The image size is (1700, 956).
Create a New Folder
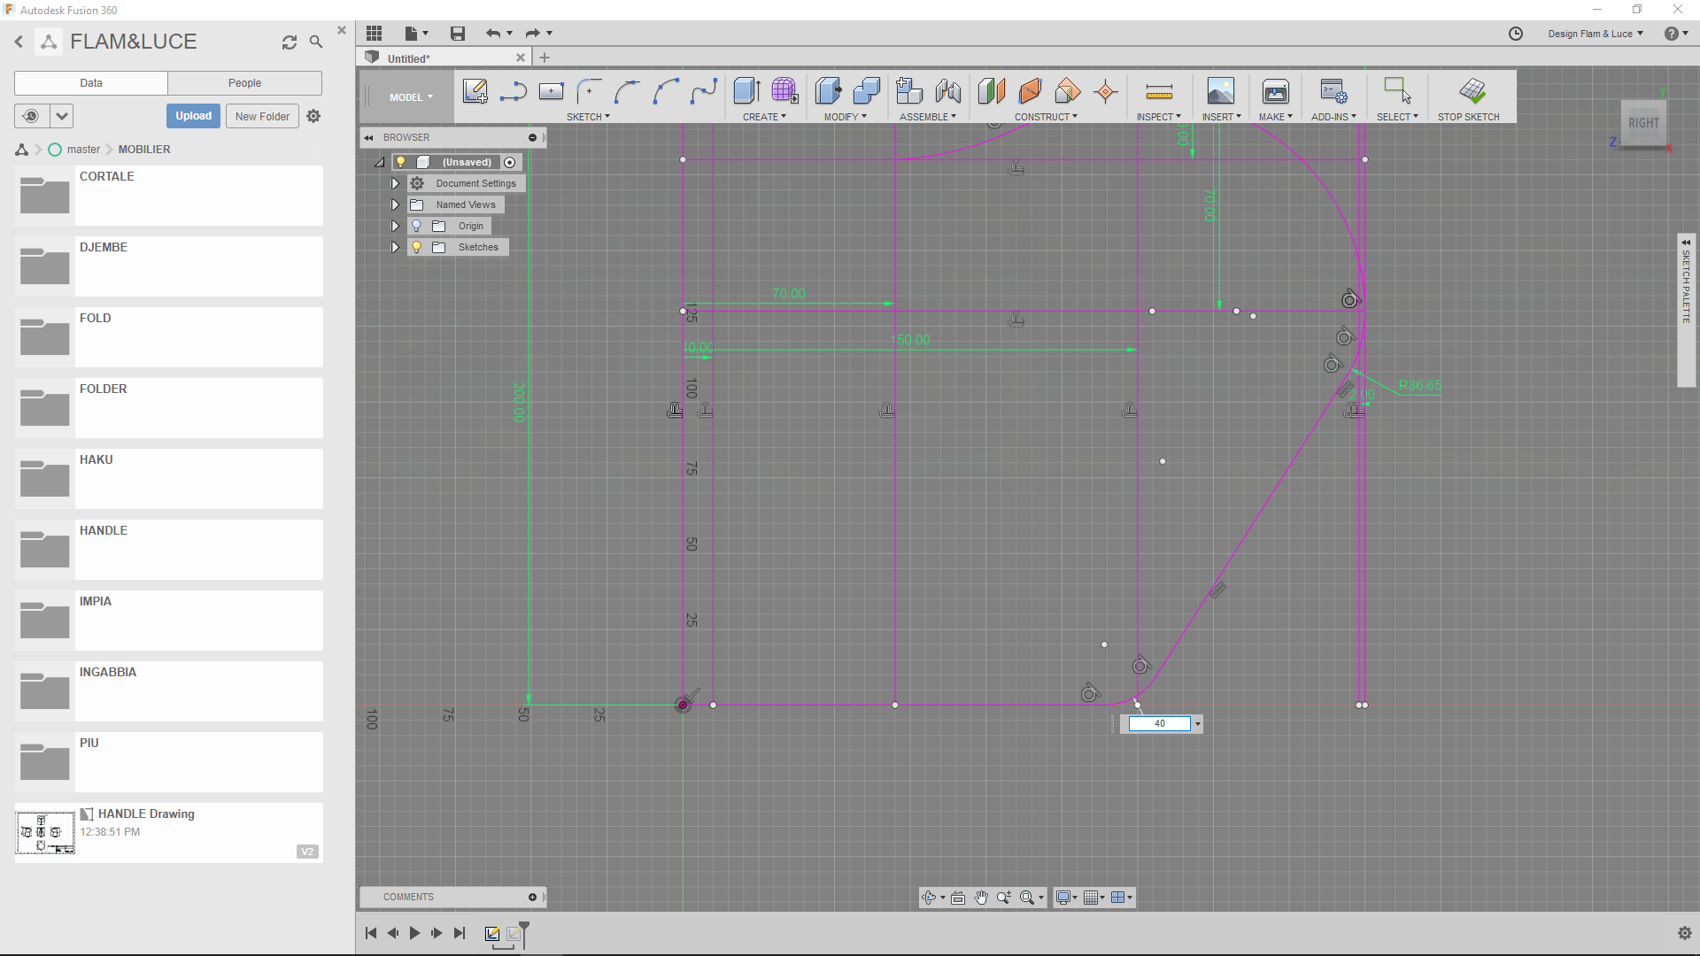(261, 116)
